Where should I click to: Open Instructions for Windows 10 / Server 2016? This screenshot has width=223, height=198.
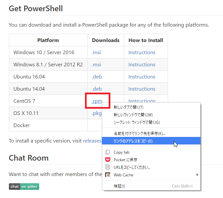tap(142, 53)
